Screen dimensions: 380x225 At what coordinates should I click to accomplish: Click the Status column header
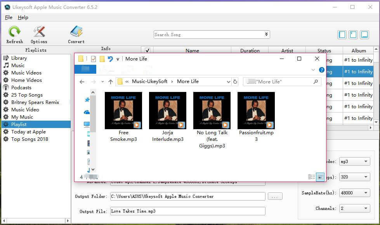pos(324,50)
